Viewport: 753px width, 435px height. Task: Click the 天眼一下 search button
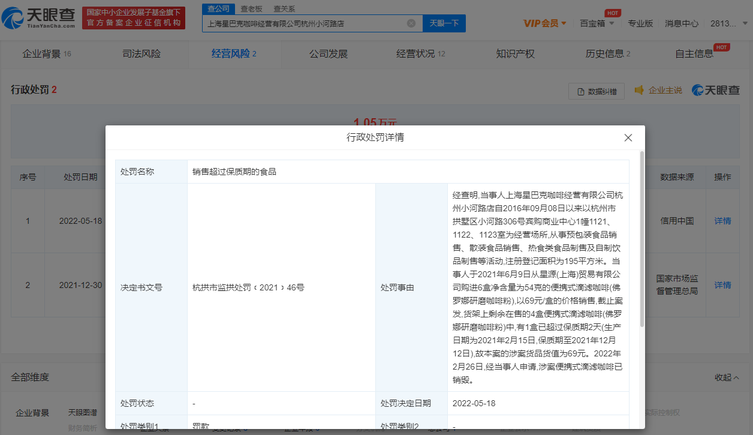click(x=444, y=23)
